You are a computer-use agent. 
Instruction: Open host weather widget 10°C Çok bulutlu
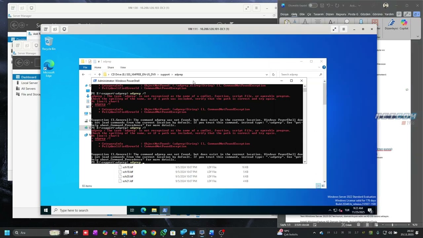coord(288,233)
